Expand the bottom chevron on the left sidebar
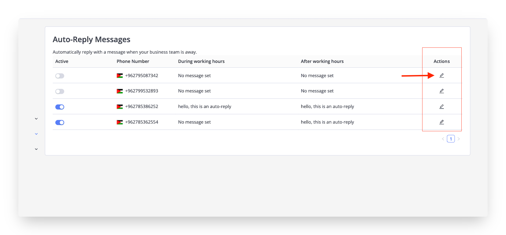 click(36, 149)
